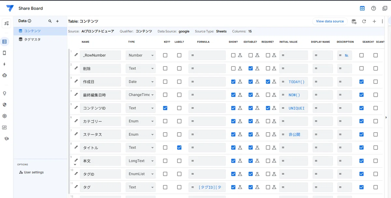The width and height of the screenshot is (391, 198).
Task: Add new data table with plus icon
Action: [57, 21]
